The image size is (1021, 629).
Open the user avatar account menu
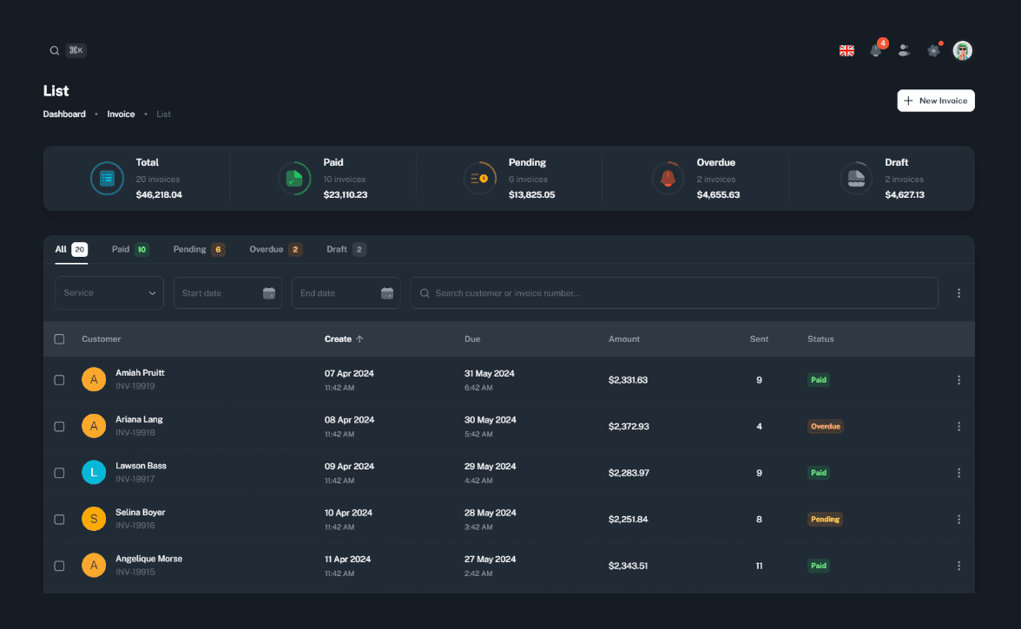(x=962, y=50)
